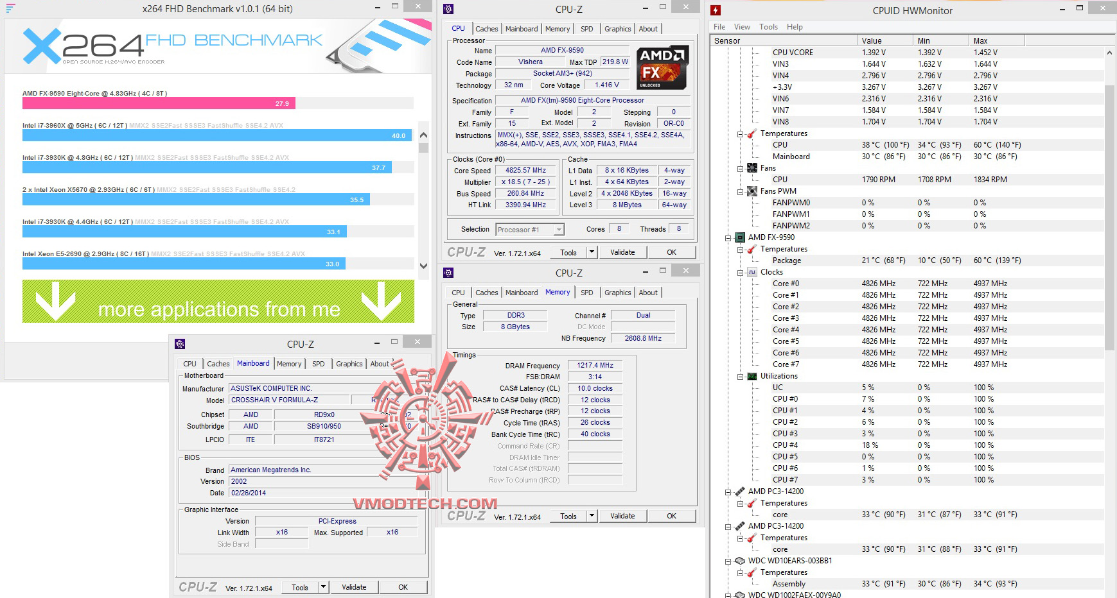Click the Tools button in the CPU-Z memory window

tap(568, 516)
